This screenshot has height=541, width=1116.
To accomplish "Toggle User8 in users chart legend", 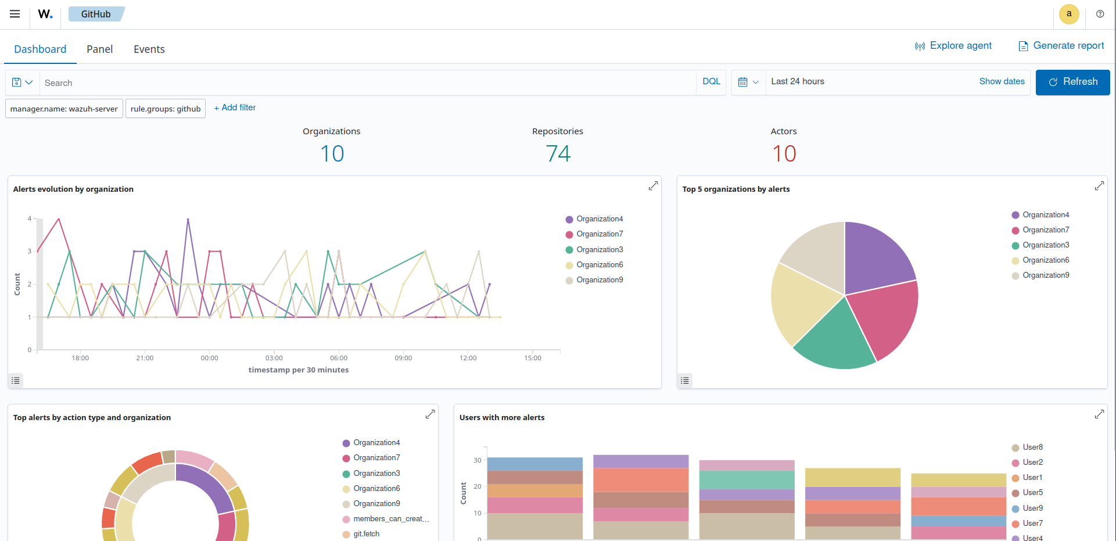I will point(1032,447).
